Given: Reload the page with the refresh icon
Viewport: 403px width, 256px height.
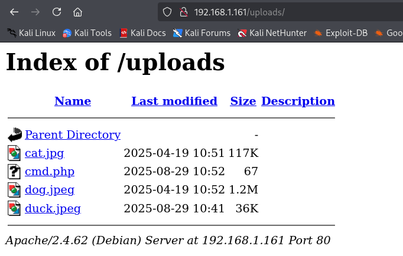Looking at the screenshot, I should coord(56,12).
